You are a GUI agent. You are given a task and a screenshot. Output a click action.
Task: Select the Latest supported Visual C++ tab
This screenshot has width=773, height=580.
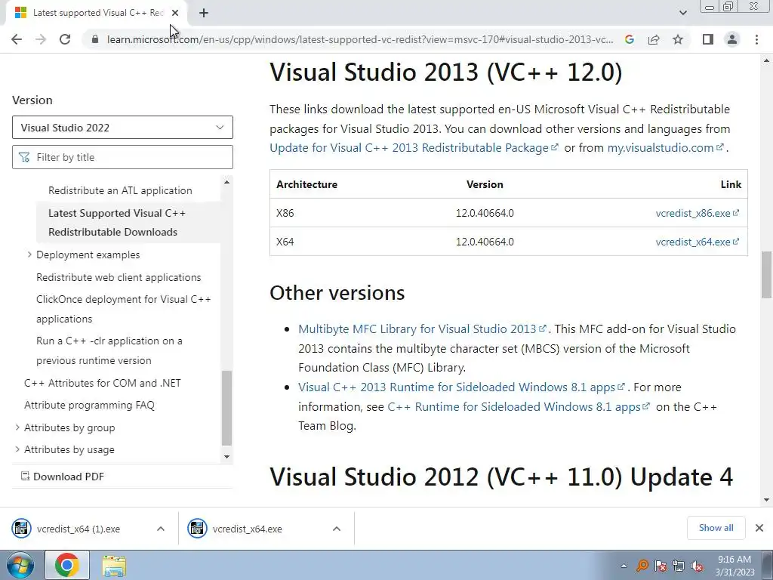[x=97, y=13]
